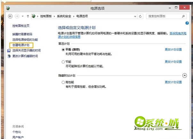Open 控制面板主页 in the sidebar

pyautogui.click(x=21, y=26)
